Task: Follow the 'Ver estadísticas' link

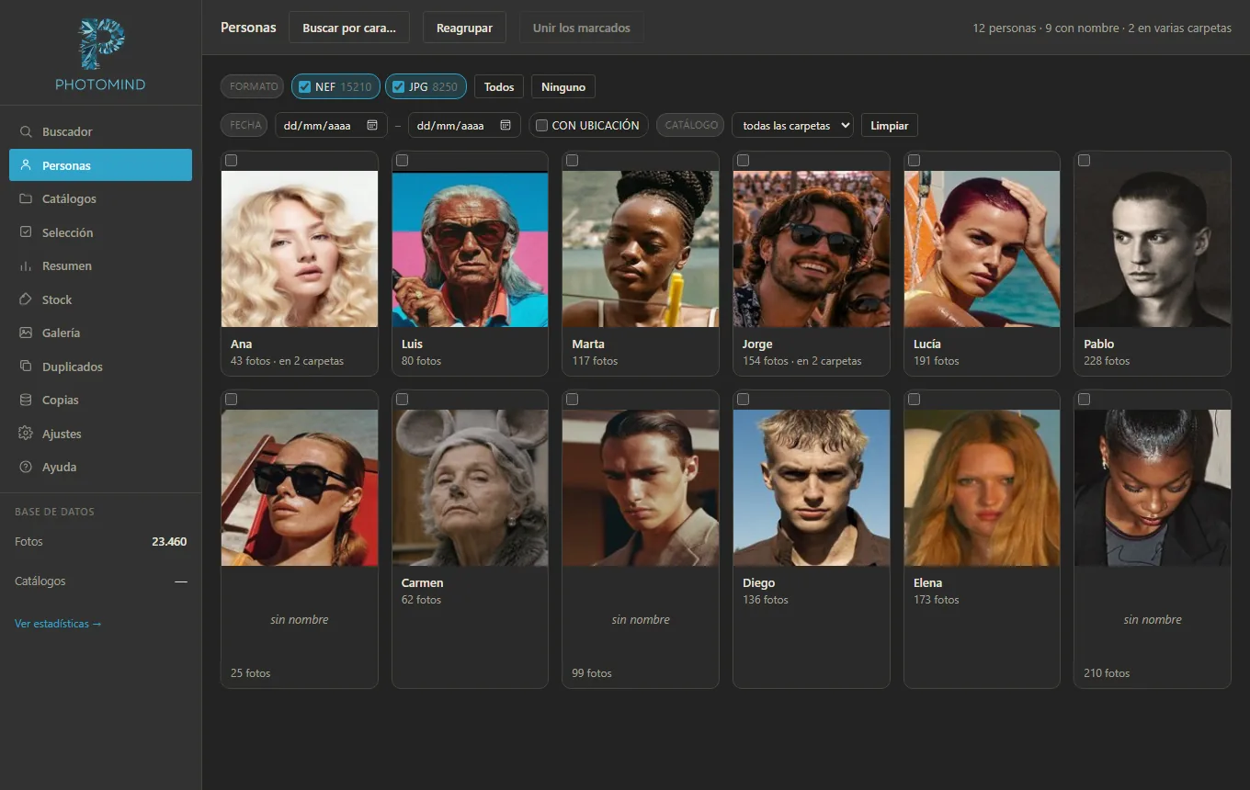Action: coord(58,624)
